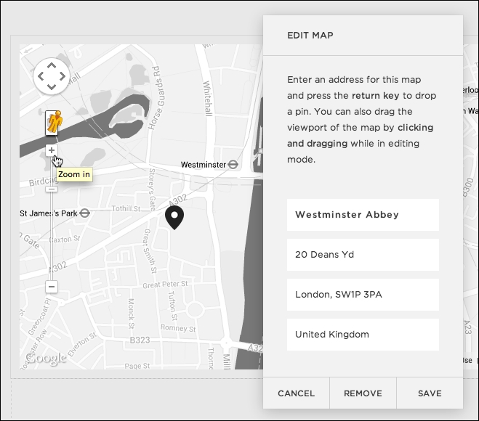
Task: Click the 20 Deans Yd address field
Action: click(x=363, y=255)
